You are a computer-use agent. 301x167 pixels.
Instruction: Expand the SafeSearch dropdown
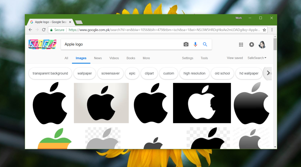(257, 58)
